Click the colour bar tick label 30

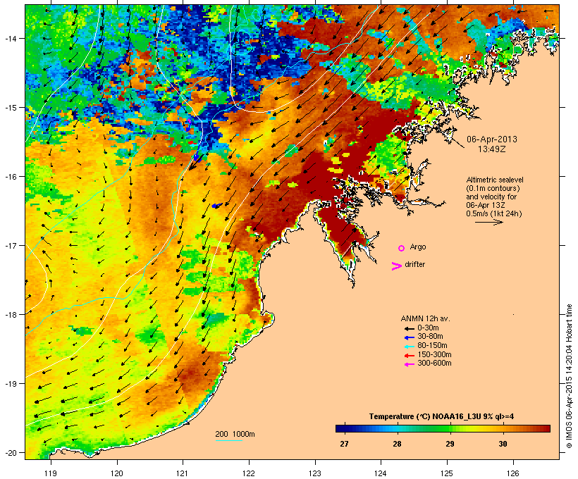[503, 444]
